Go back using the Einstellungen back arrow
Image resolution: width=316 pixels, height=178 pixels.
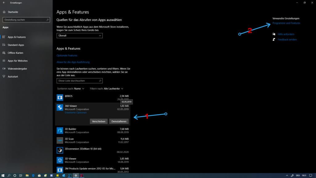coord(4,2)
